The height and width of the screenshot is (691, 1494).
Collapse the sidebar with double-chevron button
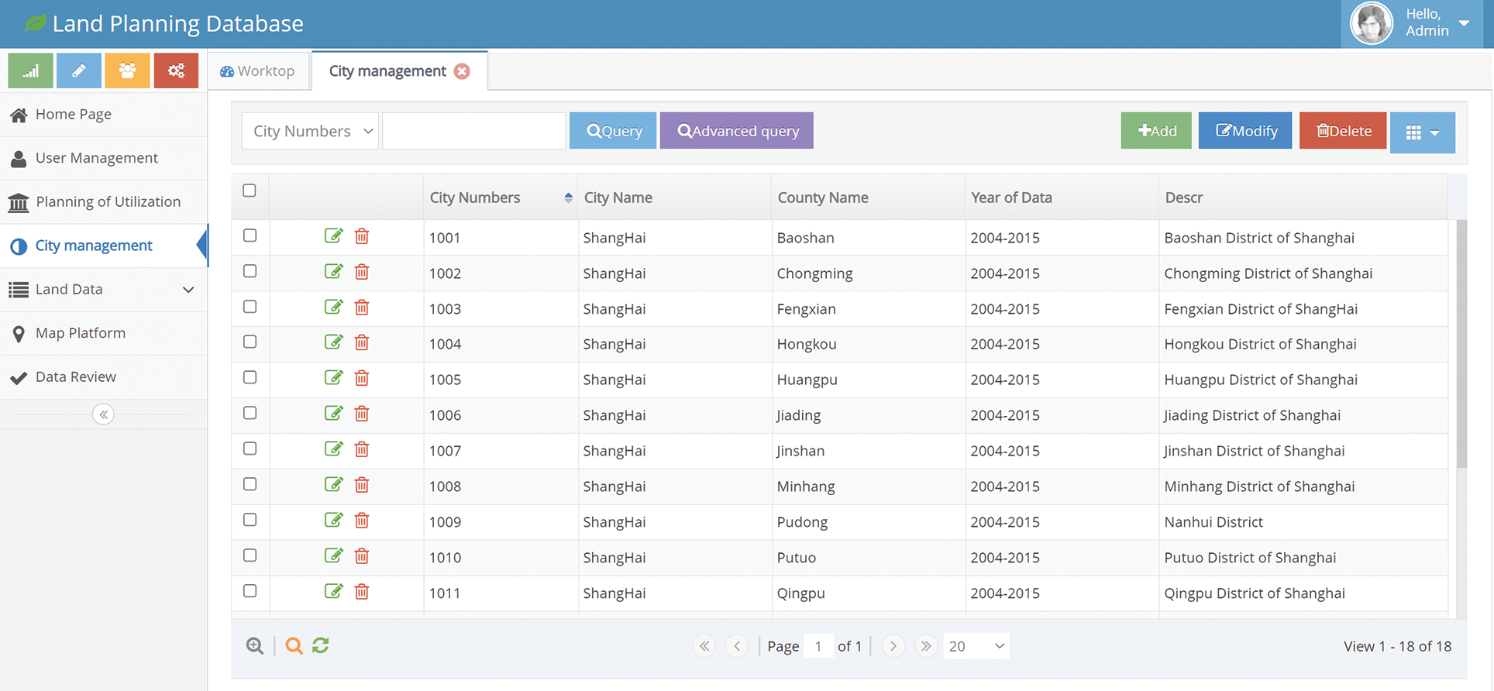[103, 414]
